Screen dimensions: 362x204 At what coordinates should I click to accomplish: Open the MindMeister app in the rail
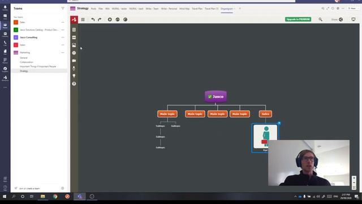(x=5, y=78)
